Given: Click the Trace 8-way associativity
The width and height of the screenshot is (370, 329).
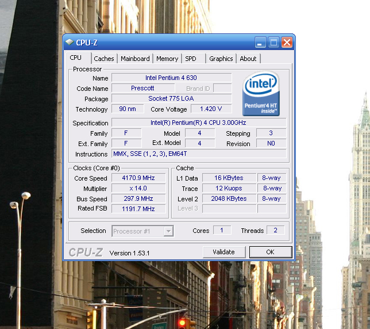Looking at the screenshot, I should (272, 188).
